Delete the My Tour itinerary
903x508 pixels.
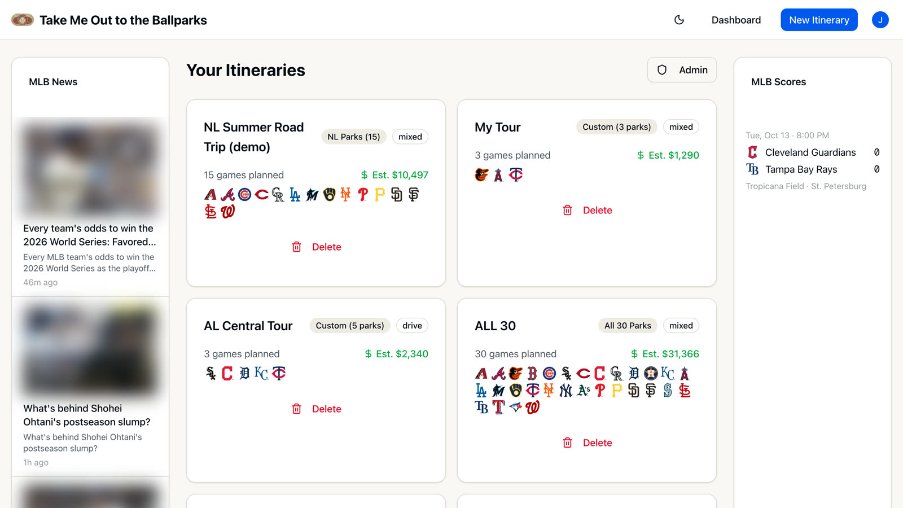coord(587,210)
